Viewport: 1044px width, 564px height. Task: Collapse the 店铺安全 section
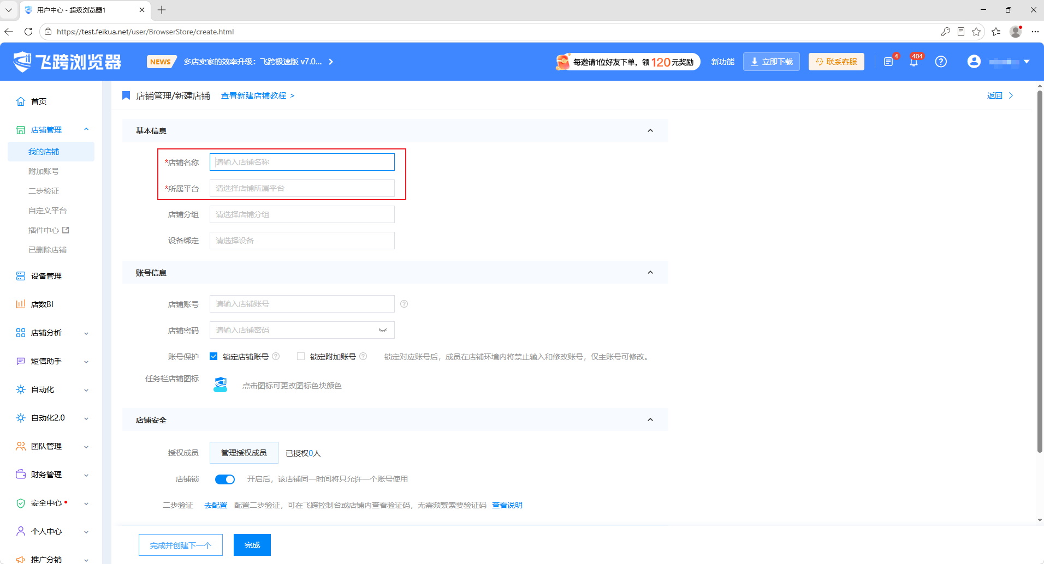(650, 419)
